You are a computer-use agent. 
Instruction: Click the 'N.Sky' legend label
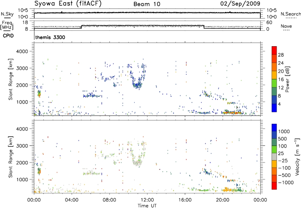7,14
